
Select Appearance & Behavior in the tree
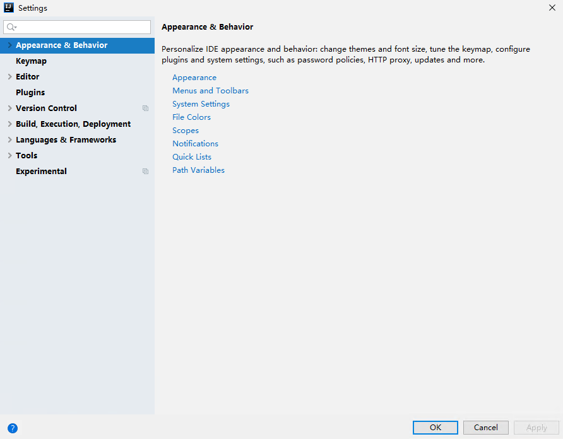click(77, 45)
